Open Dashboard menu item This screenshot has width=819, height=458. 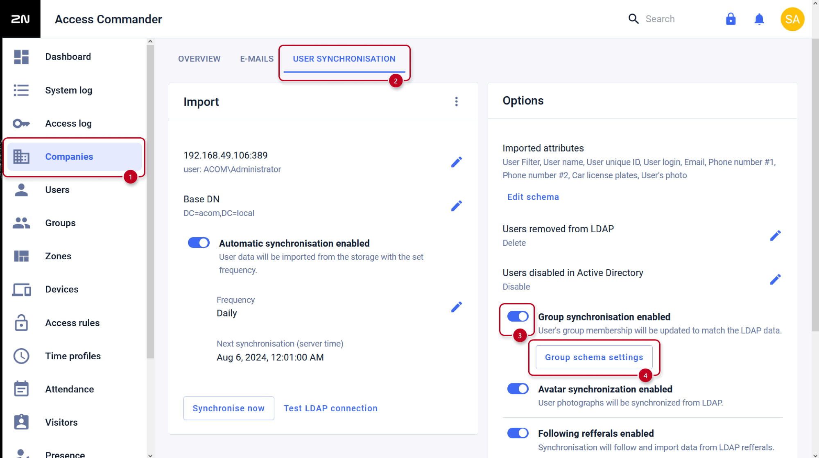[75, 57]
